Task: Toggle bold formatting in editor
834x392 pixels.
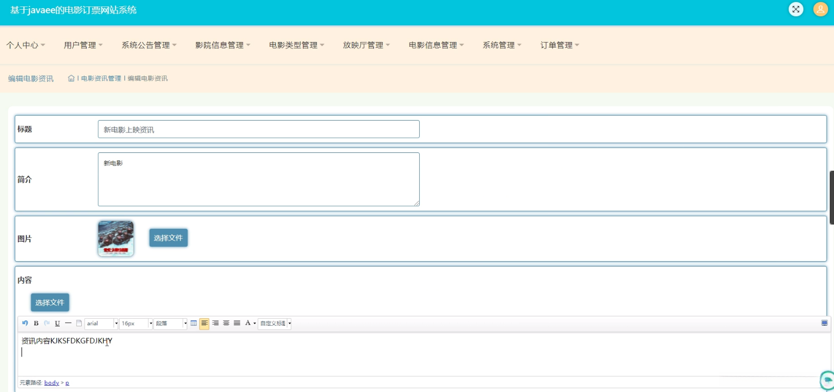Action: click(36, 323)
